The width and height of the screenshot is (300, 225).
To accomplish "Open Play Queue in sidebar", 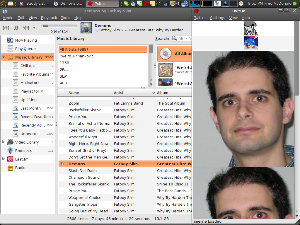I will [x=28, y=49].
